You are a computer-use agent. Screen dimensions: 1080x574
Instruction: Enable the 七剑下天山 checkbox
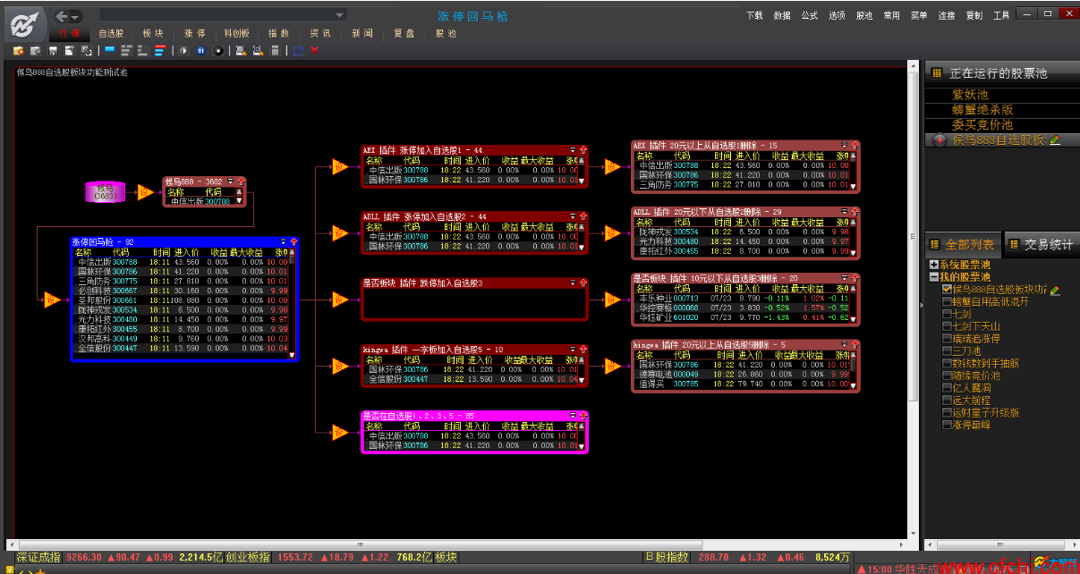pyautogui.click(x=947, y=326)
